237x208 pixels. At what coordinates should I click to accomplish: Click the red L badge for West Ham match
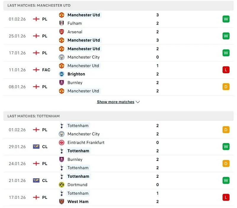(x=226, y=197)
